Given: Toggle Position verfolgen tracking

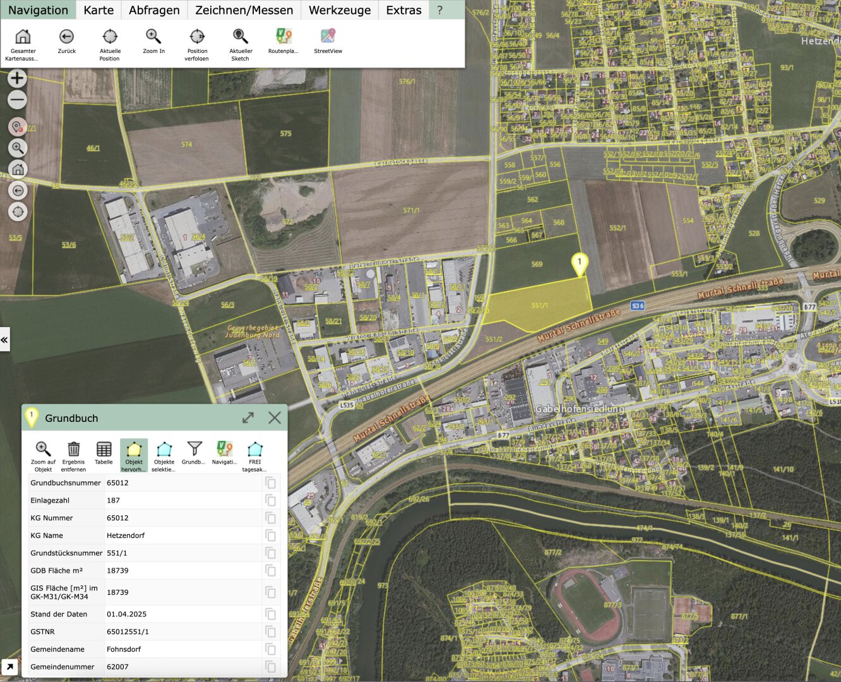Looking at the screenshot, I should click(197, 37).
